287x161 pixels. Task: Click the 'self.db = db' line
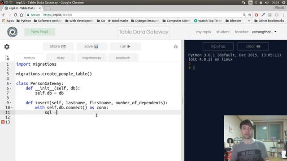pos(49,93)
